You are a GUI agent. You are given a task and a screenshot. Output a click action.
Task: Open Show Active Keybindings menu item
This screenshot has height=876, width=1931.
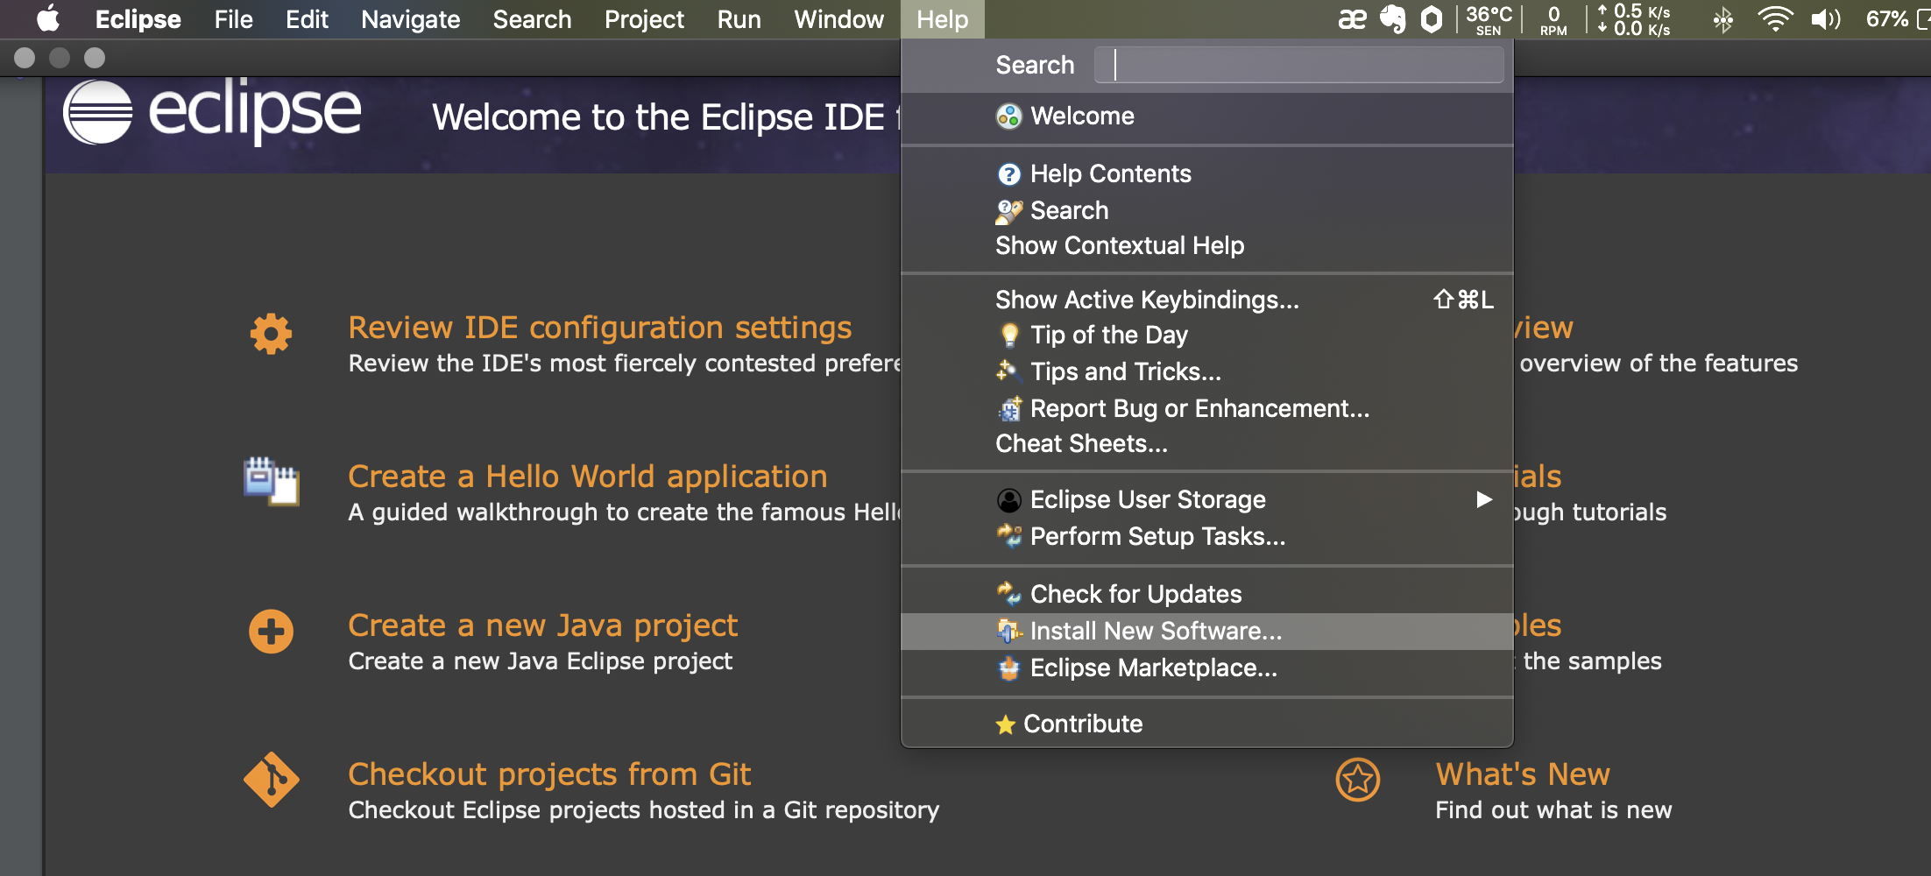1147,300
